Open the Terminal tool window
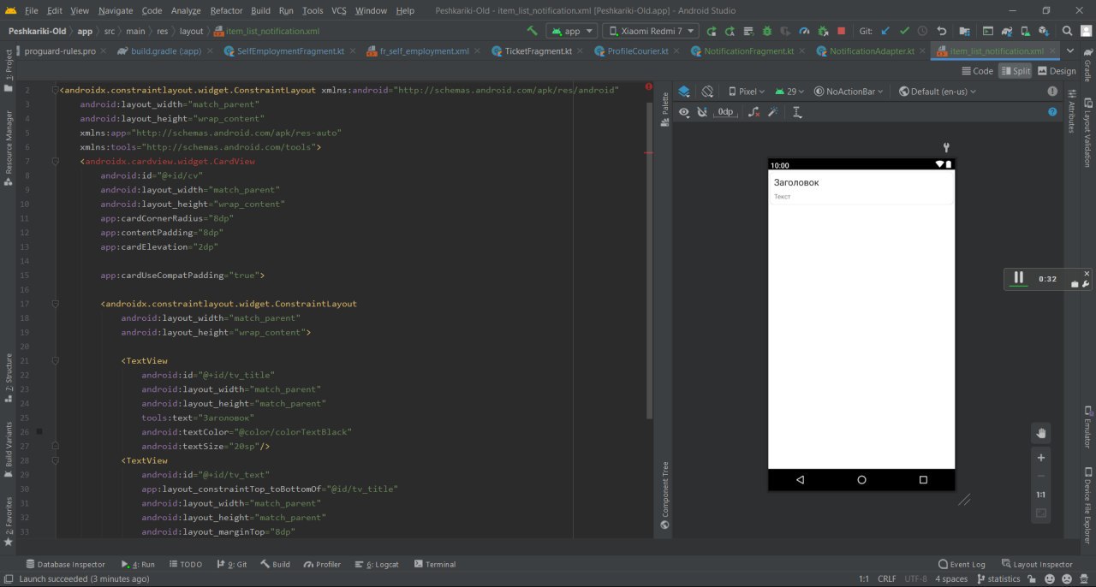The height and width of the screenshot is (587, 1096). (435, 565)
